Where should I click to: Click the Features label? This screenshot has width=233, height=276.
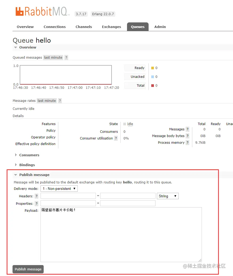(48, 124)
